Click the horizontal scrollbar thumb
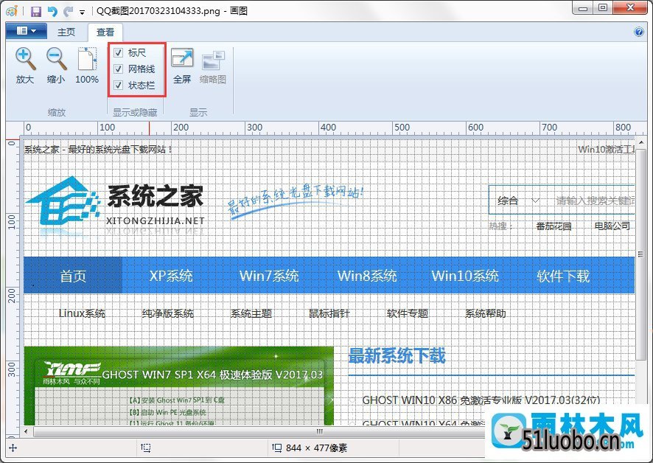Image resolution: width=653 pixels, height=463 pixels. 319,431
